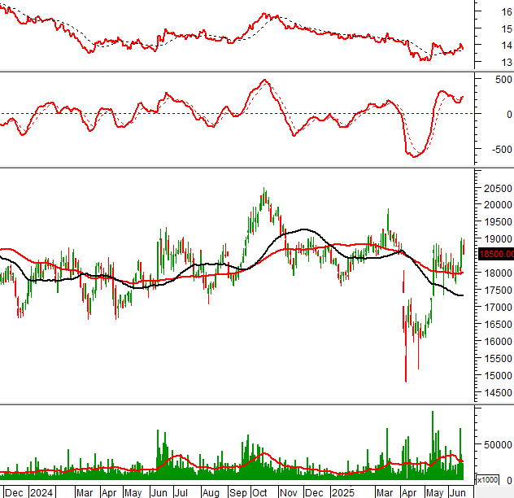Click the Nov month label
Viewport: 514px width, 498px height.
click(x=289, y=493)
